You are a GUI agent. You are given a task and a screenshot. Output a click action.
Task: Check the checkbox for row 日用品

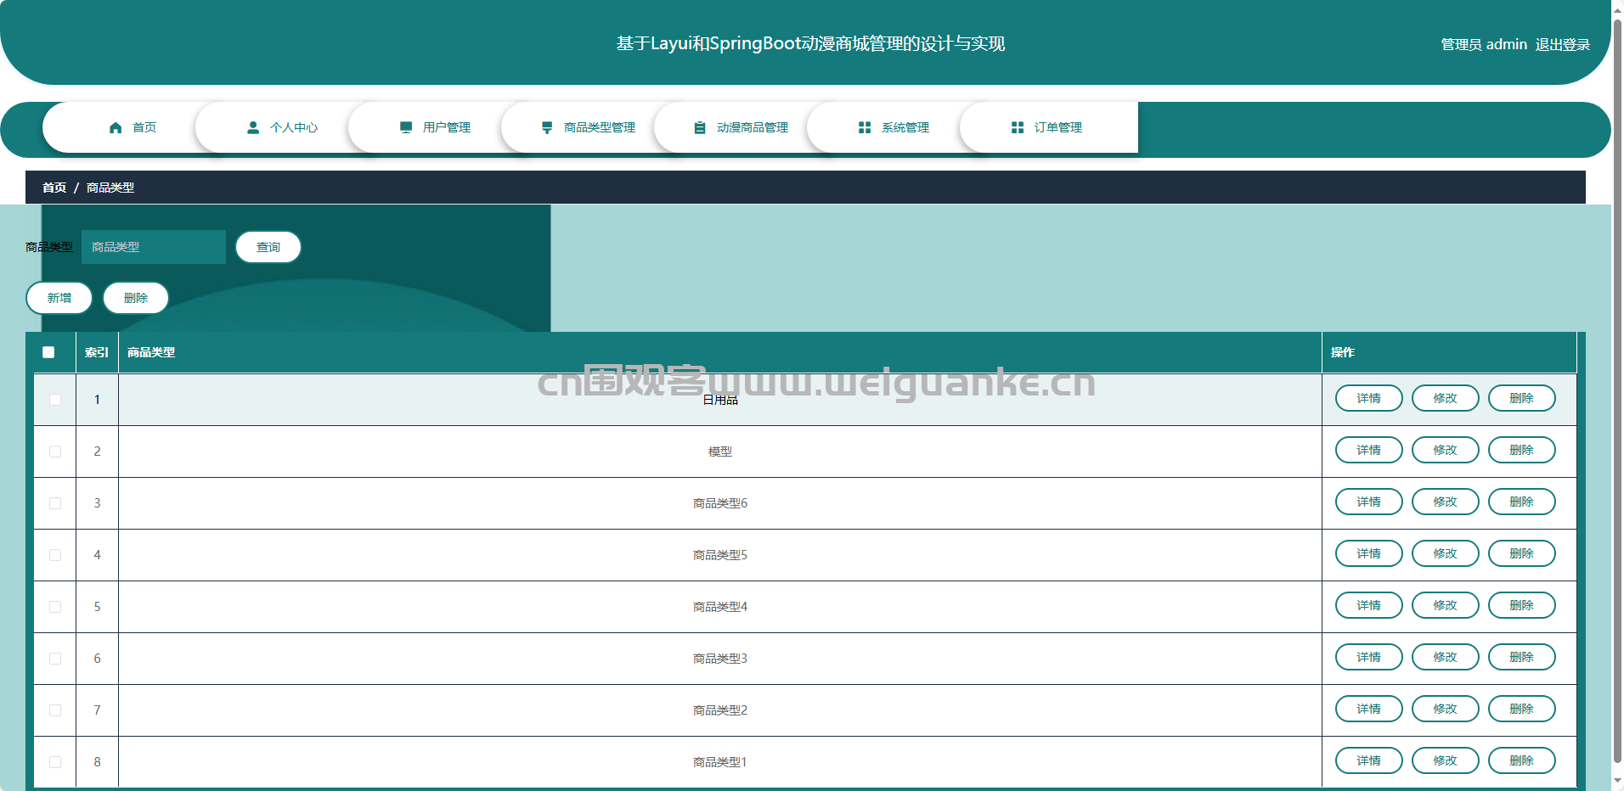[x=55, y=400]
